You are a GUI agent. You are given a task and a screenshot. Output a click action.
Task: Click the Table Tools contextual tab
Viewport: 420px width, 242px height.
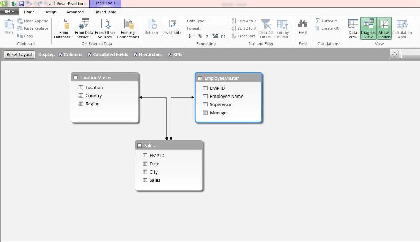tap(105, 3)
